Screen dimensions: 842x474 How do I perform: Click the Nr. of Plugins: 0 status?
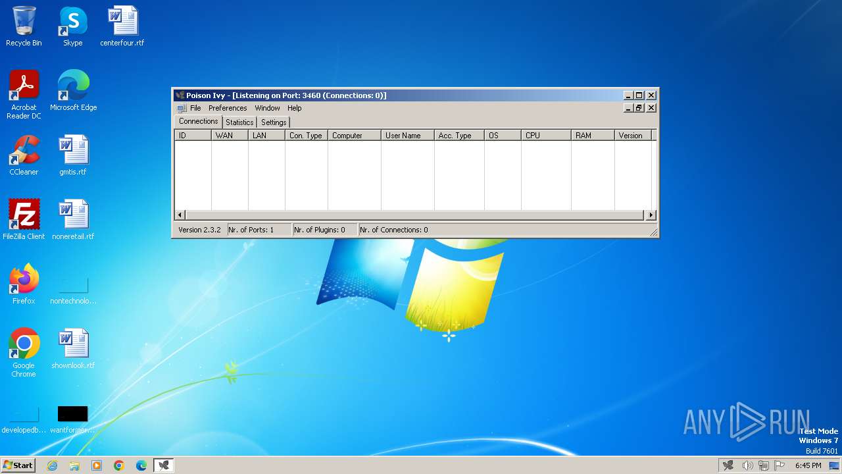point(325,230)
